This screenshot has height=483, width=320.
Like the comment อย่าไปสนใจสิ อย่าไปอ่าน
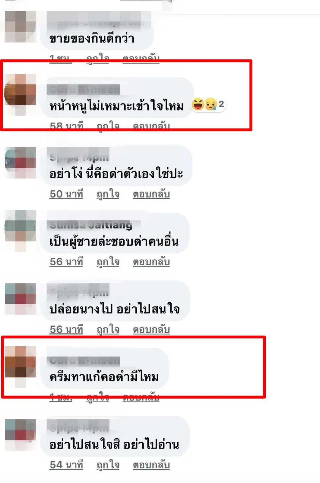[108, 465]
